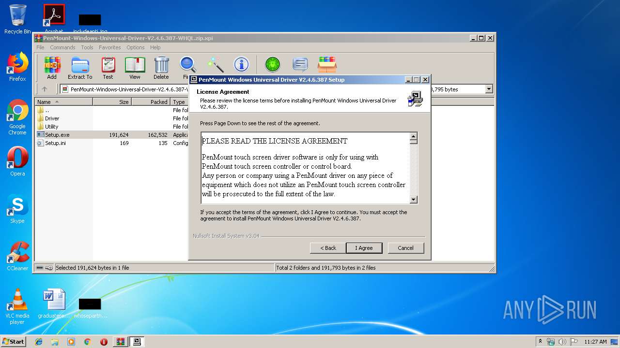The width and height of the screenshot is (620, 348).
Task: Click the Cancel button in Setup
Action: click(x=406, y=248)
